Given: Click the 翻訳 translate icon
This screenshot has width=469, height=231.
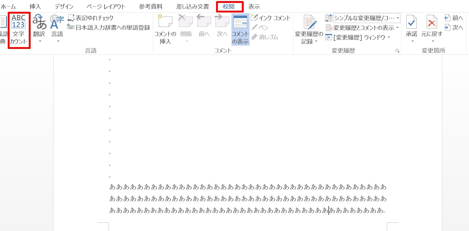Looking at the screenshot, I should [39, 22].
